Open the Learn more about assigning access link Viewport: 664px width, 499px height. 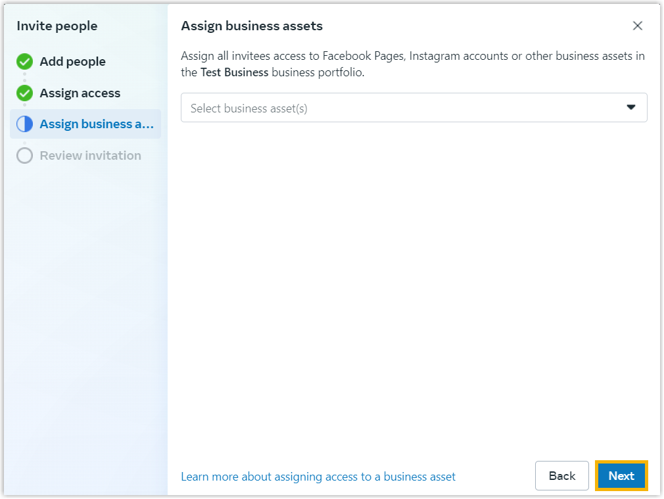click(x=318, y=477)
